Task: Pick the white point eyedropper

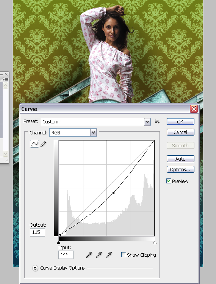Action: pos(109,255)
